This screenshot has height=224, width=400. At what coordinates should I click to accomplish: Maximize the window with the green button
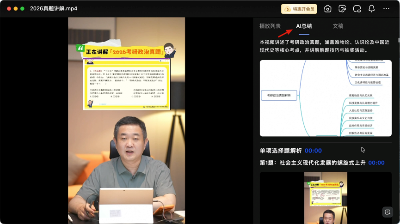(x=22, y=9)
